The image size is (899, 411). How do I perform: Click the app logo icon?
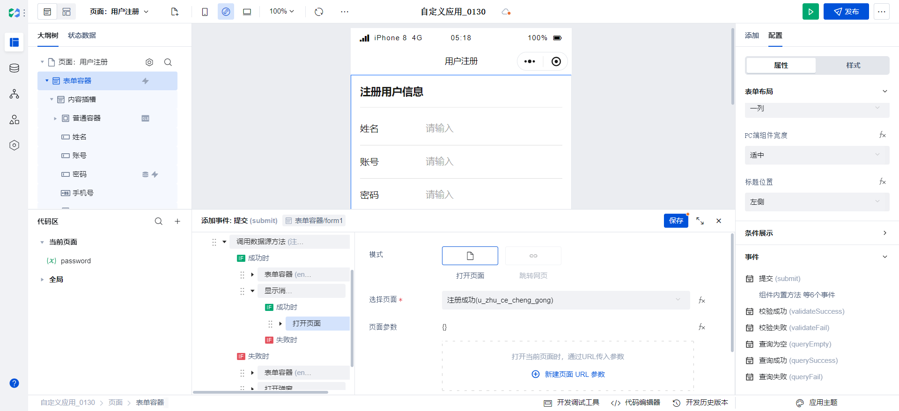click(x=14, y=13)
